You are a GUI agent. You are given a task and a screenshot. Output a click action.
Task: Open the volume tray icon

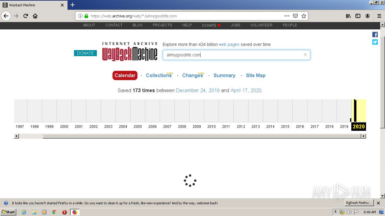(x=349, y=212)
